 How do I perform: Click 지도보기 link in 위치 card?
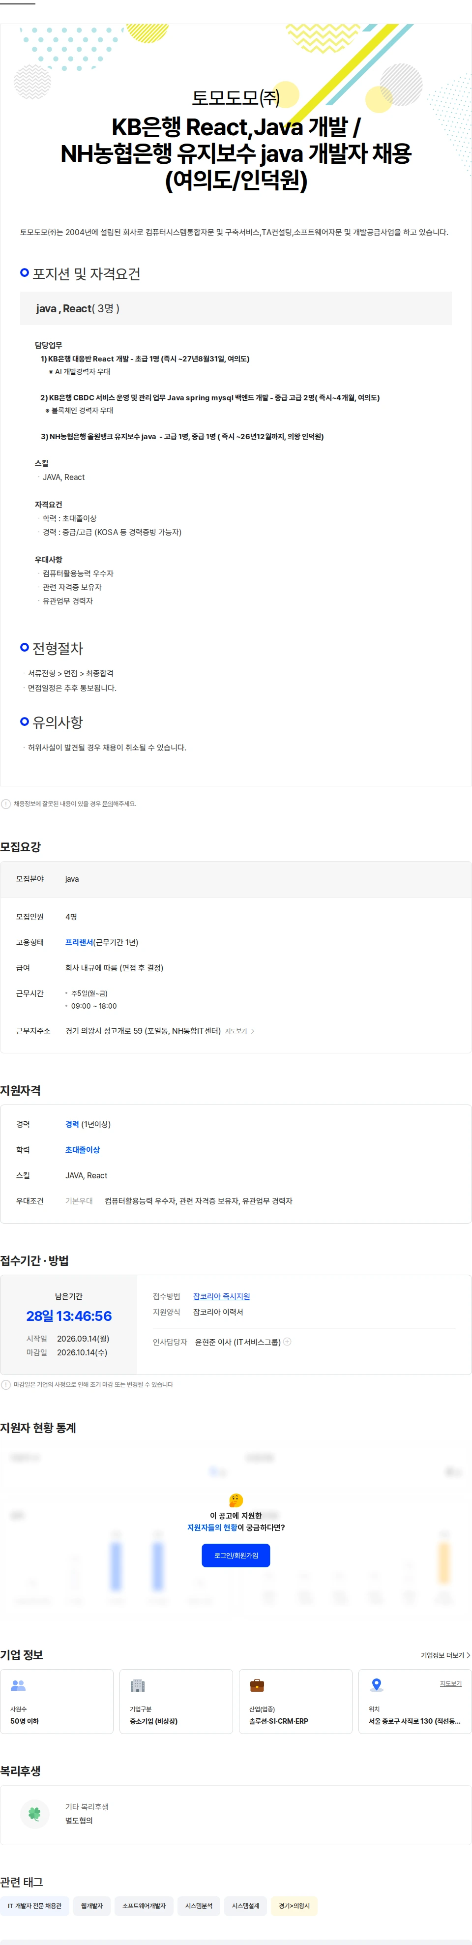pyautogui.click(x=451, y=1683)
